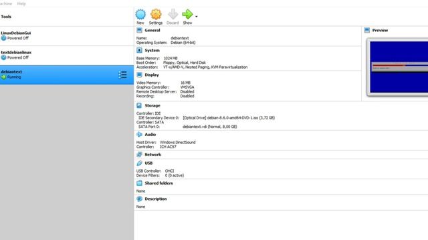
Task: Click the System section chip icon
Action: pyautogui.click(x=139, y=51)
